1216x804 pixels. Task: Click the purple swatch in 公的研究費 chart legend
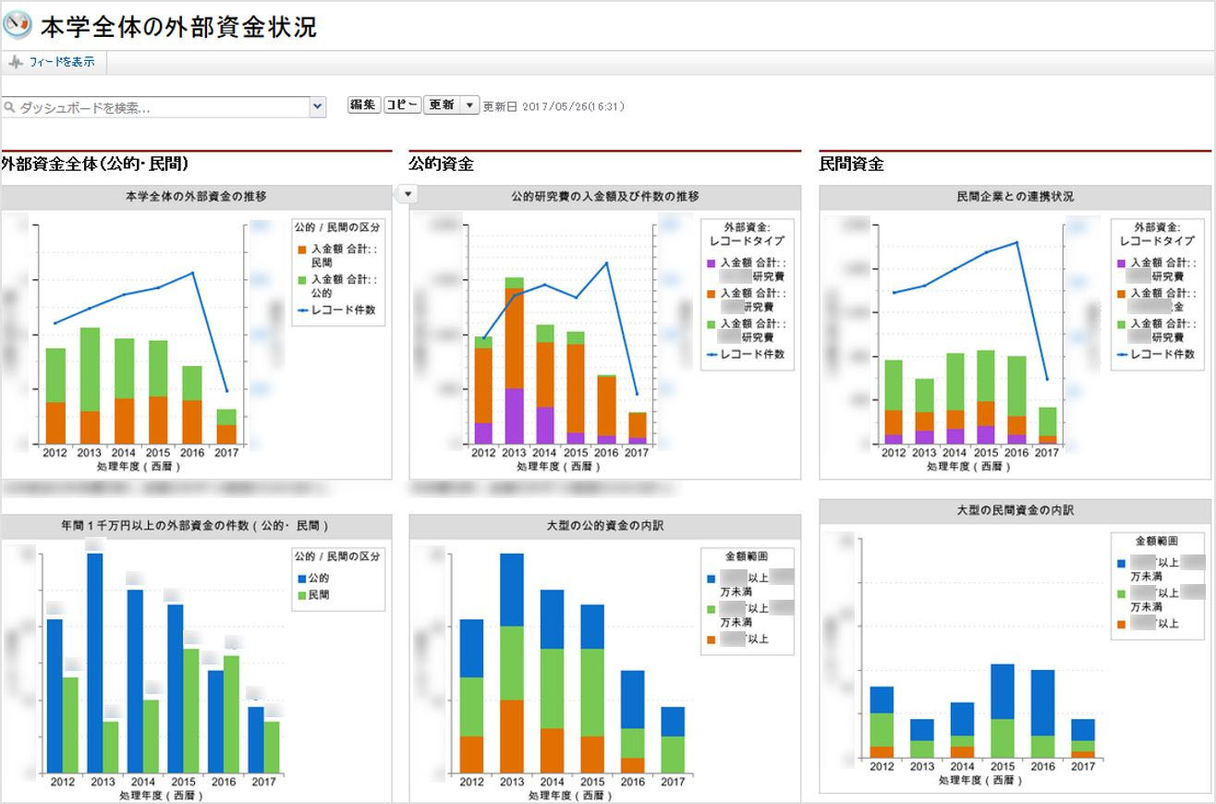[711, 263]
